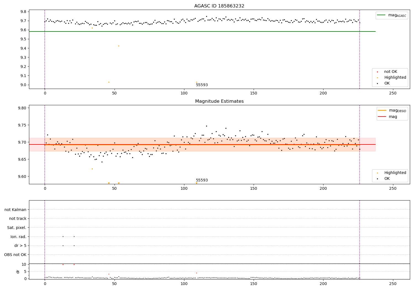This screenshot has height=290, width=414.
Task: Click the 'dr > 5' y-axis label
Action: tap(20, 246)
